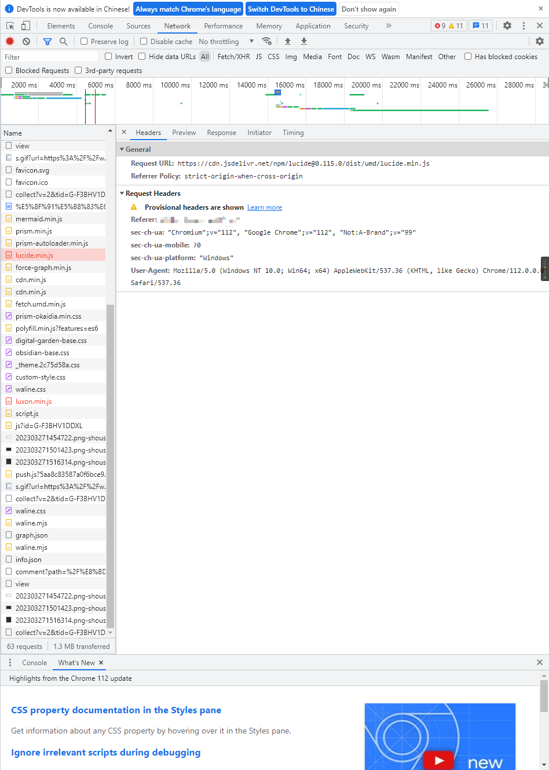Screen dimensions: 549x770
Task: Collapse the Request Headers section
Action: (122, 193)
